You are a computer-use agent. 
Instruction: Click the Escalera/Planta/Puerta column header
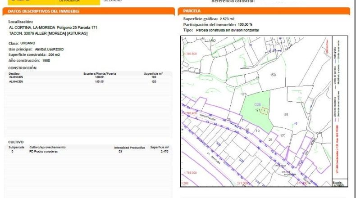tap(100, 73)
